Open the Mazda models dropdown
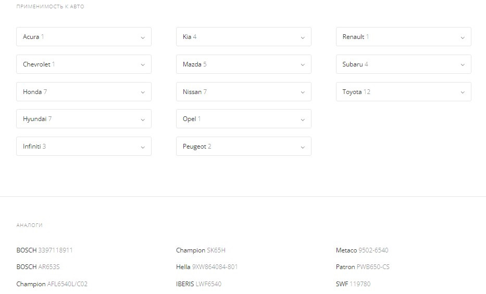The width and height of the screenshot is (486, 294). (x=243, y=64)
